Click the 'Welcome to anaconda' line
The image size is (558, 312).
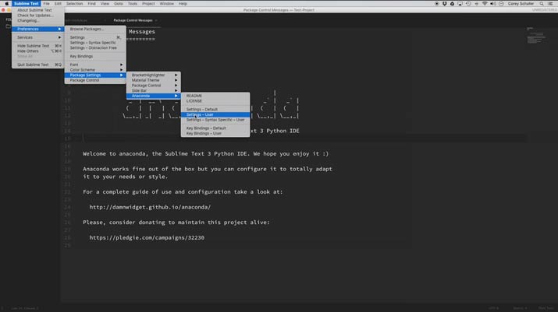(x=206, y=154)
